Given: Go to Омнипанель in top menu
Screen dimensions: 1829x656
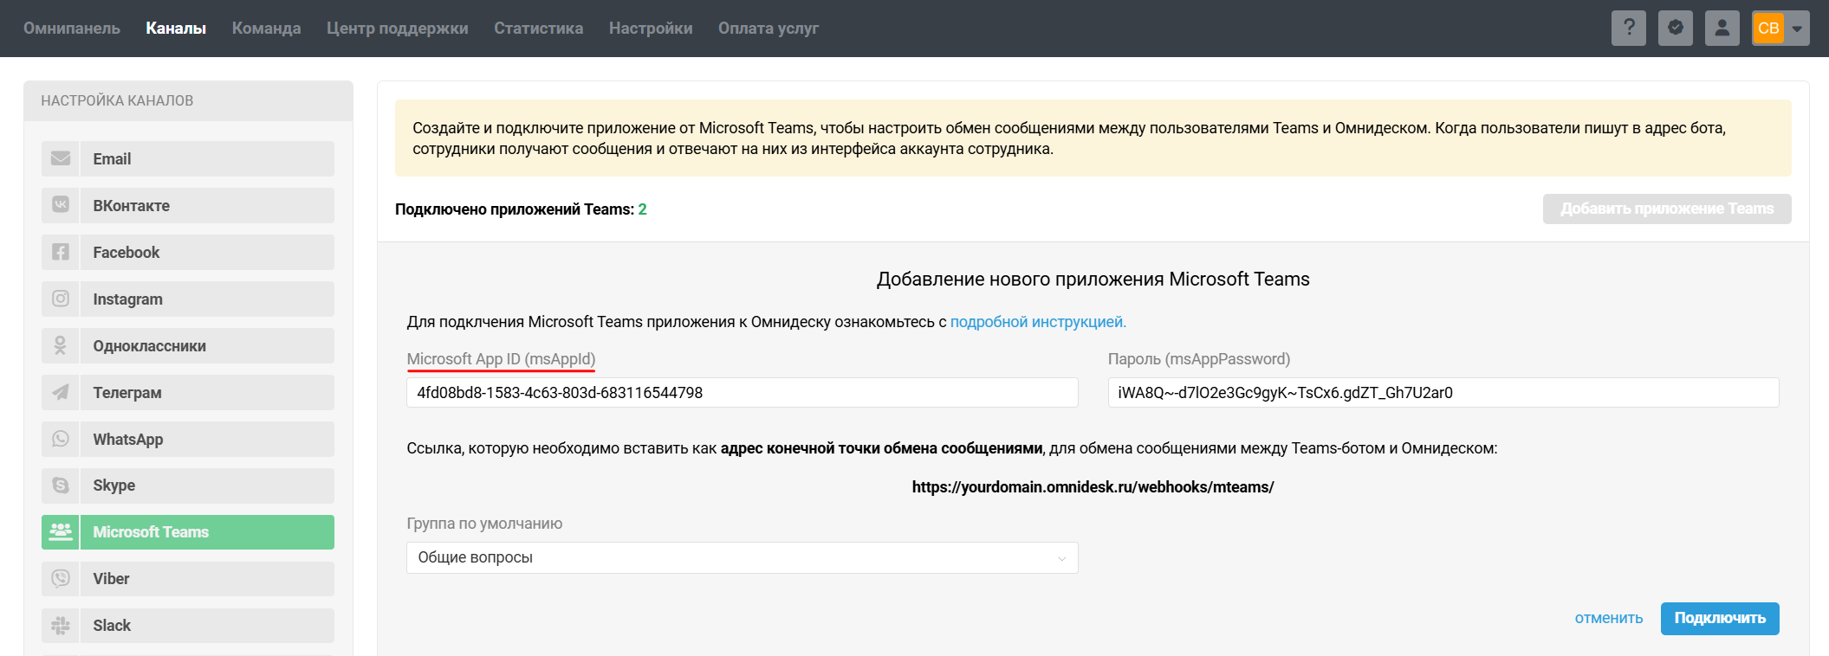Looking at the screenshot, I should coord(72,28).
